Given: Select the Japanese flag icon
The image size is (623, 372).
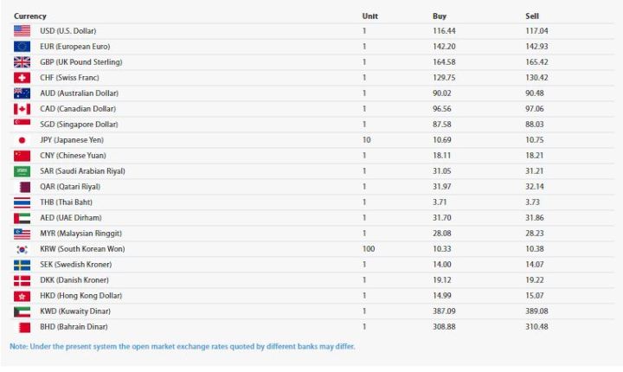Looking at the screenshot, I should coord(22,140).
